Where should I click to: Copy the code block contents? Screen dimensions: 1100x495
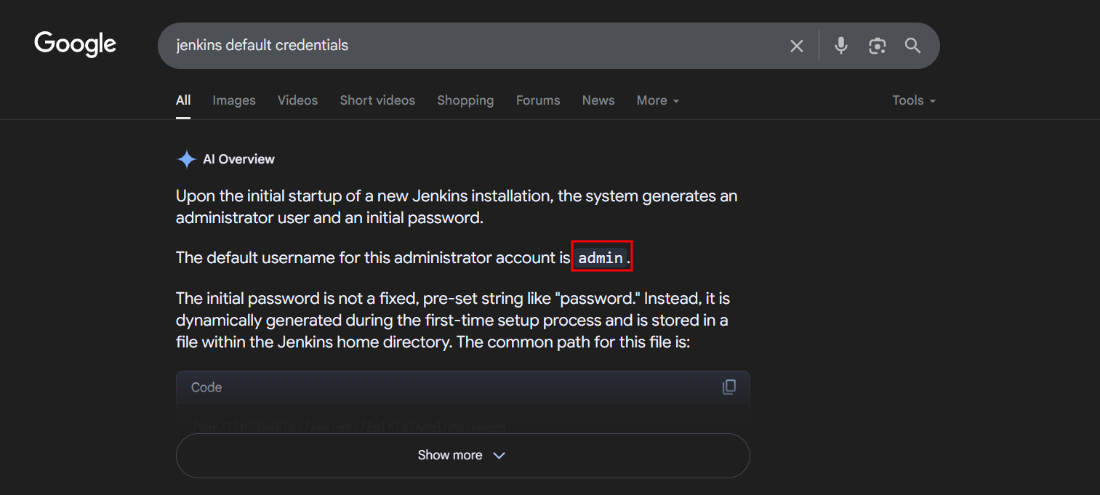tap(728, 387)
